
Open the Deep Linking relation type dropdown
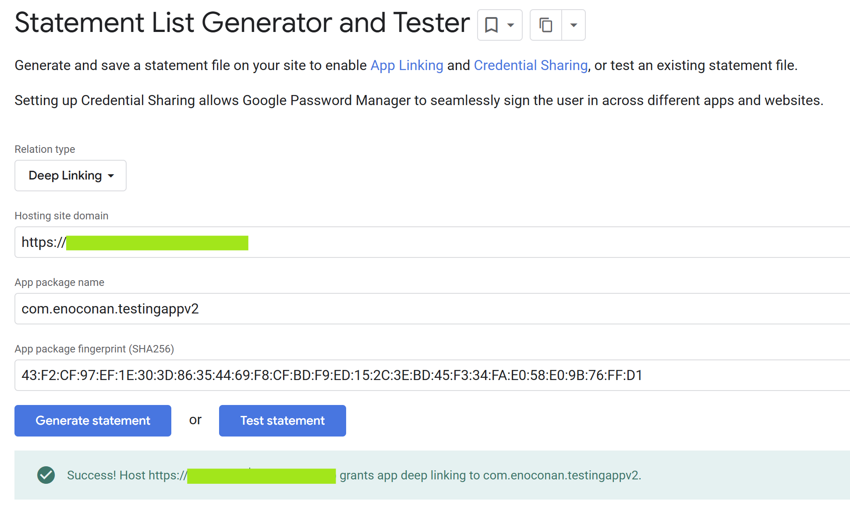[71, 176]
